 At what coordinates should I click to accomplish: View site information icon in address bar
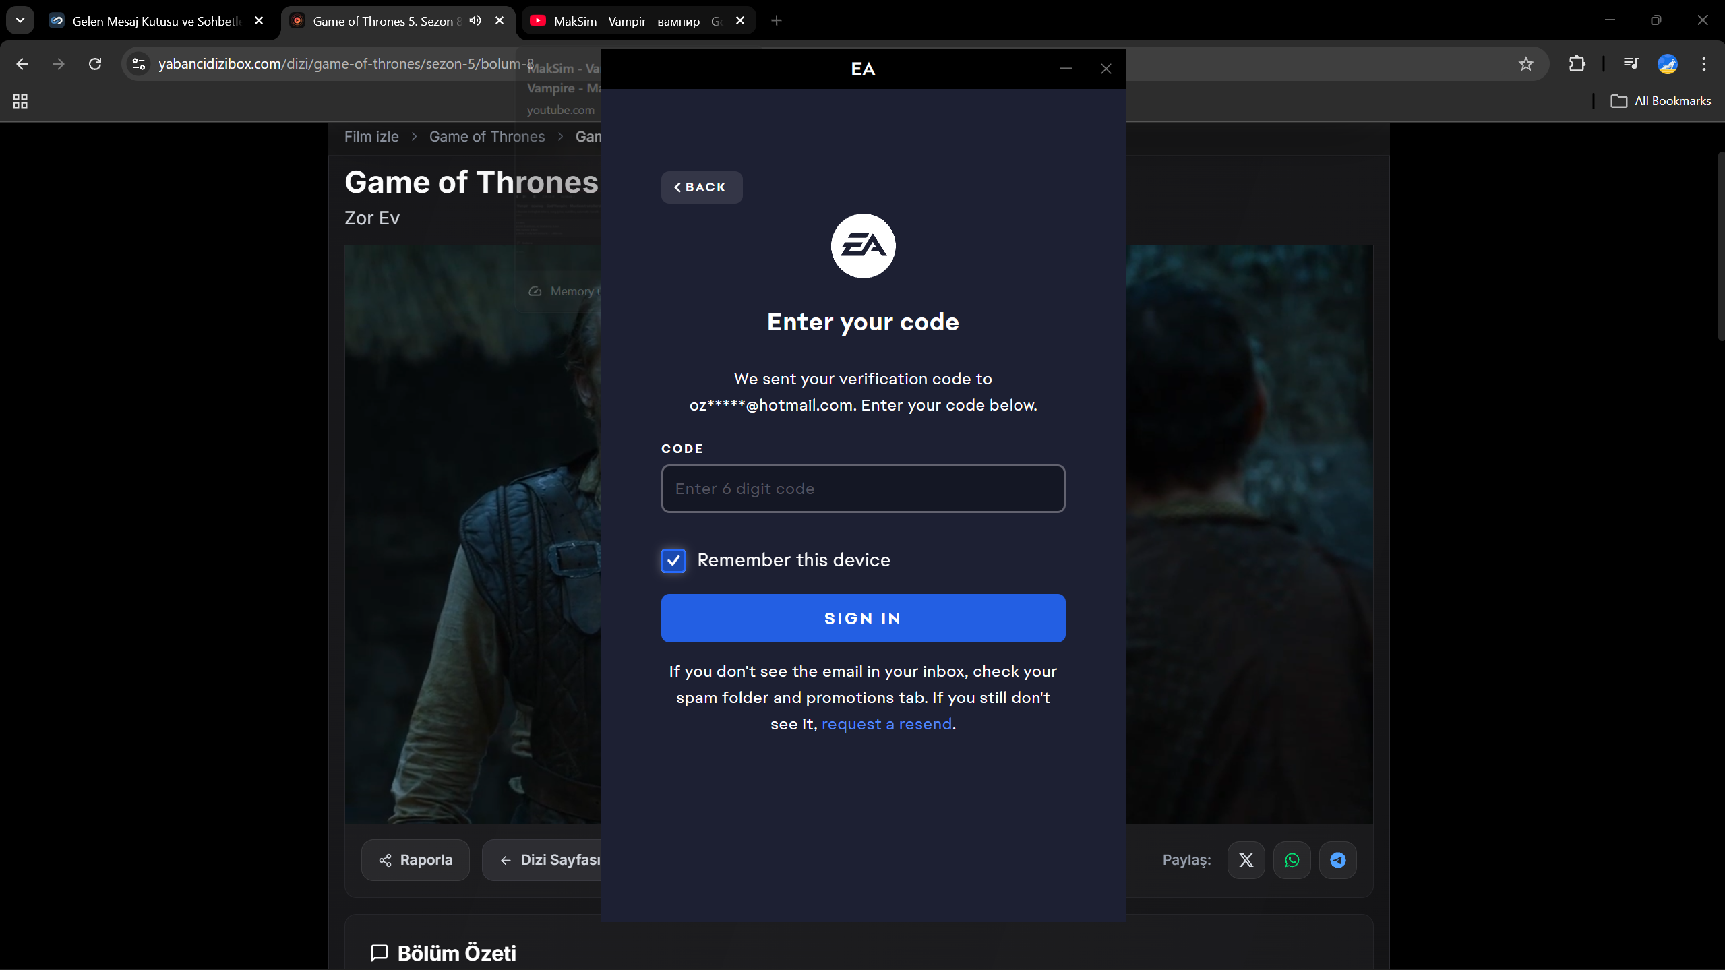click(139, 64)
